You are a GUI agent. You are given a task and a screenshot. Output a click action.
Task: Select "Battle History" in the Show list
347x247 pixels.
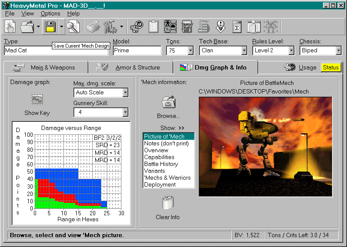pos(169,164)
